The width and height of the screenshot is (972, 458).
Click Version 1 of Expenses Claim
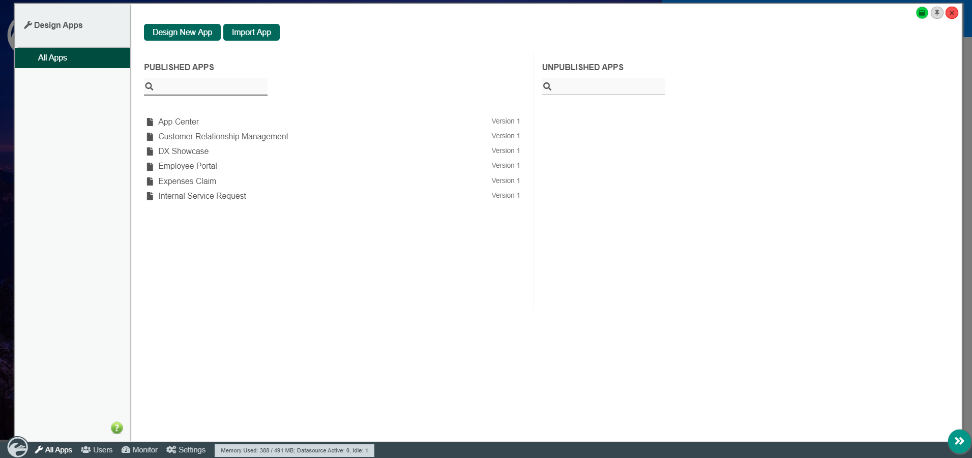506,180
